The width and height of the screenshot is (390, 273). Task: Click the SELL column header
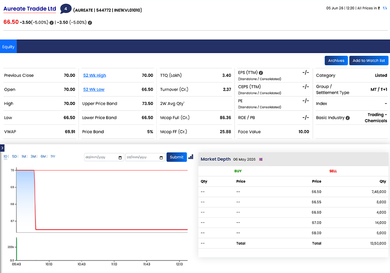(333, 171)
